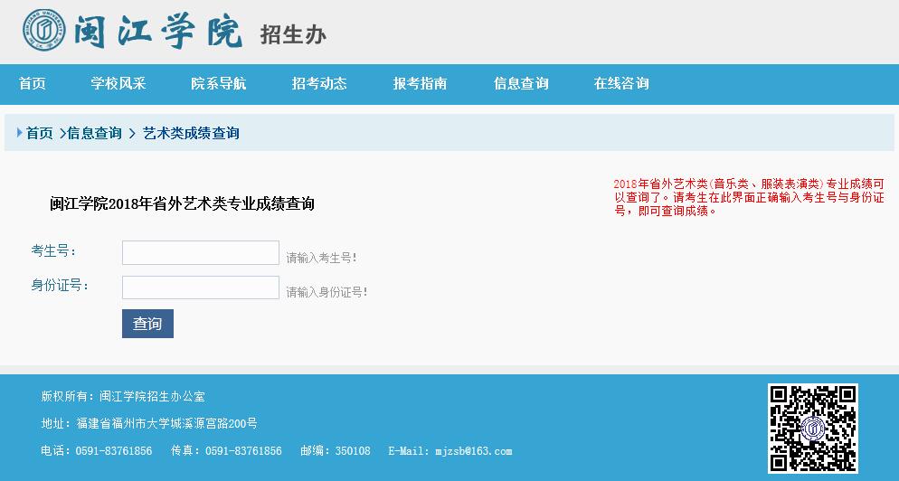The width and height of the screenshot is (899, 481).
Task: Click the hint text 请输入考生号!
Action: [322, 258]
